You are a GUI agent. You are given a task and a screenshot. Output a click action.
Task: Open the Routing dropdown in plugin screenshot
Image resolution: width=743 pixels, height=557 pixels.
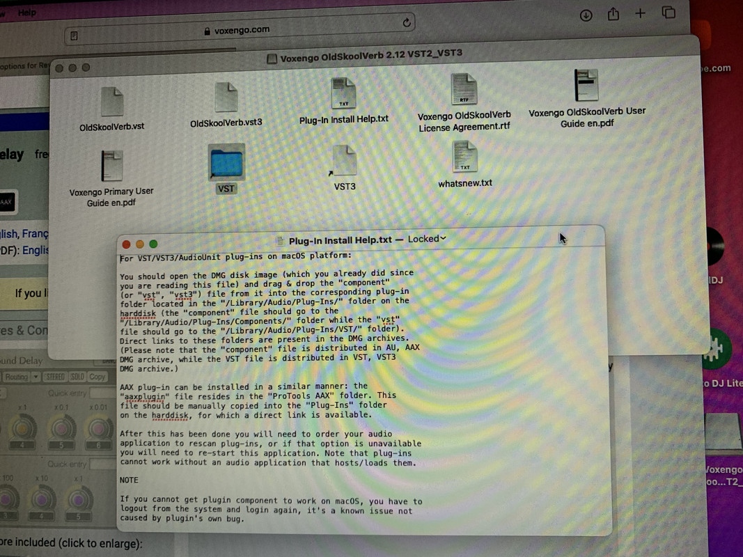coord(22,377)
